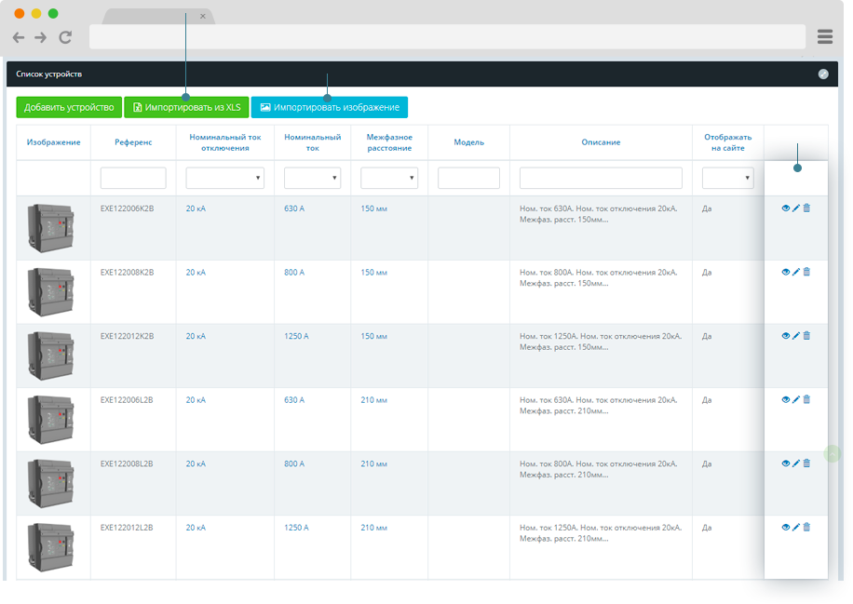The height and width of the screenshot is (604, 853).
Task: Click the round icon in the Список устройств header
Action: pyautogui.click(x=823, y=74)
